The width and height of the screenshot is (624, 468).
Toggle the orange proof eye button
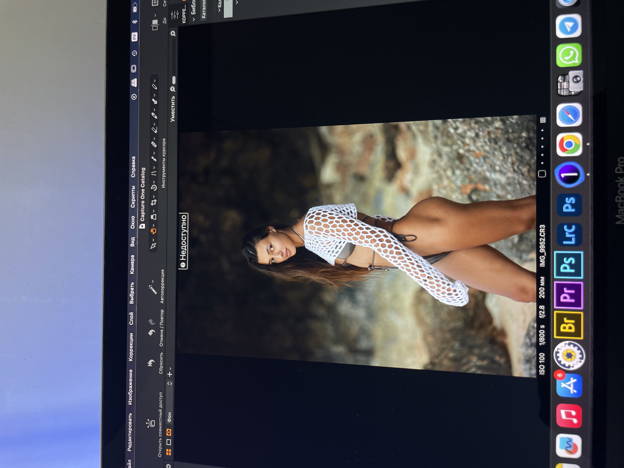pyautogui.click(x=169, y=432)
